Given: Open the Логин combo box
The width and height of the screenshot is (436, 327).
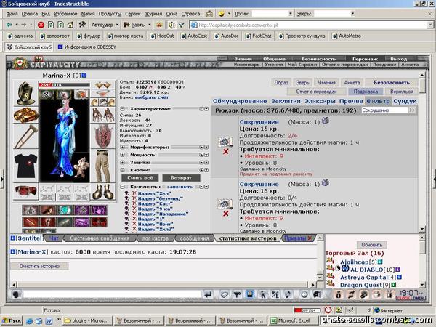Looking at the screenshot, I should (291, 13).
